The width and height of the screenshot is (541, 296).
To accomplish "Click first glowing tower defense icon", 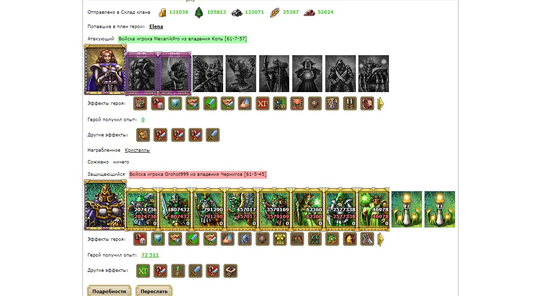I will point(407,209).
